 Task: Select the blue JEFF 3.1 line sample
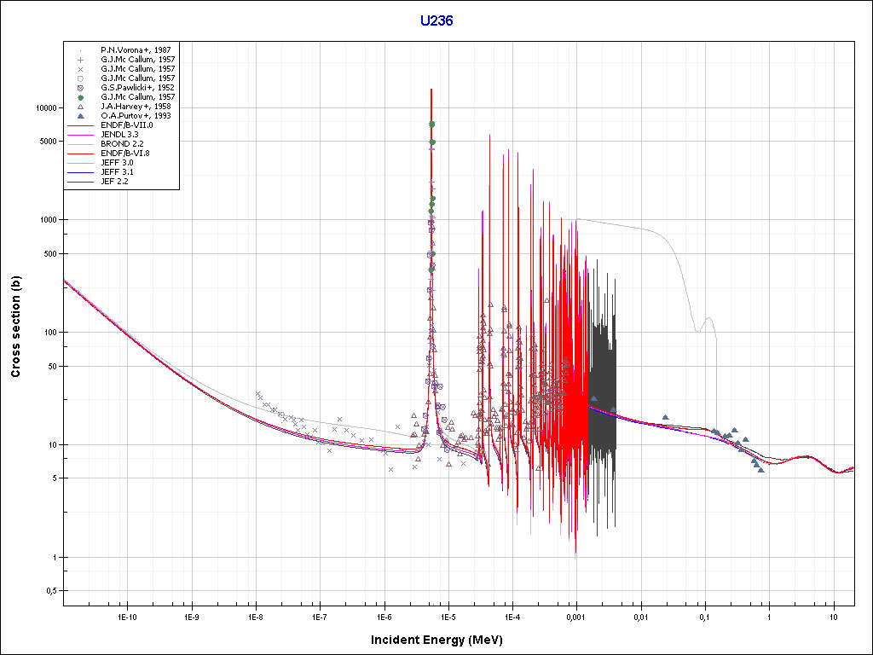point(79,172)
